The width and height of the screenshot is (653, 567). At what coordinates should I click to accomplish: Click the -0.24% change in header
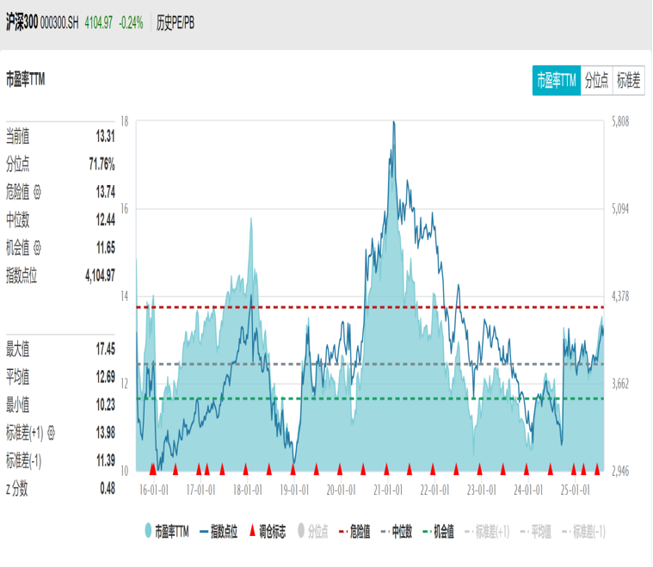pos(131,23)
